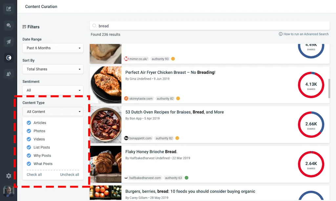336x201 pixels.
Task: Open the compose post icon in sidebar
Action: coord(9,9)
